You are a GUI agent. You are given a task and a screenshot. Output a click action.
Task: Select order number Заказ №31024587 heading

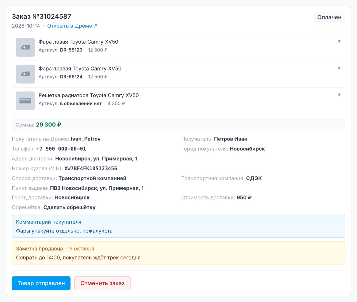coord(41,16)
